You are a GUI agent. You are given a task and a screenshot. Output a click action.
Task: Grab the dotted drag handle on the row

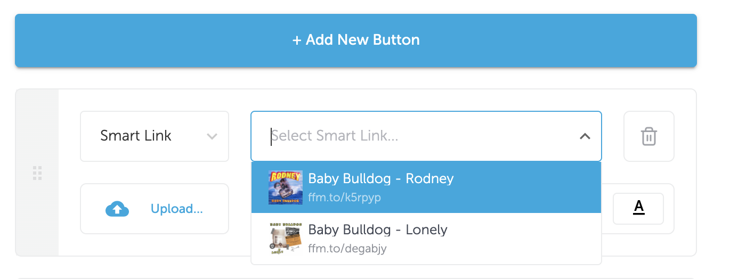pyautogui.click(x=37, y=173)
